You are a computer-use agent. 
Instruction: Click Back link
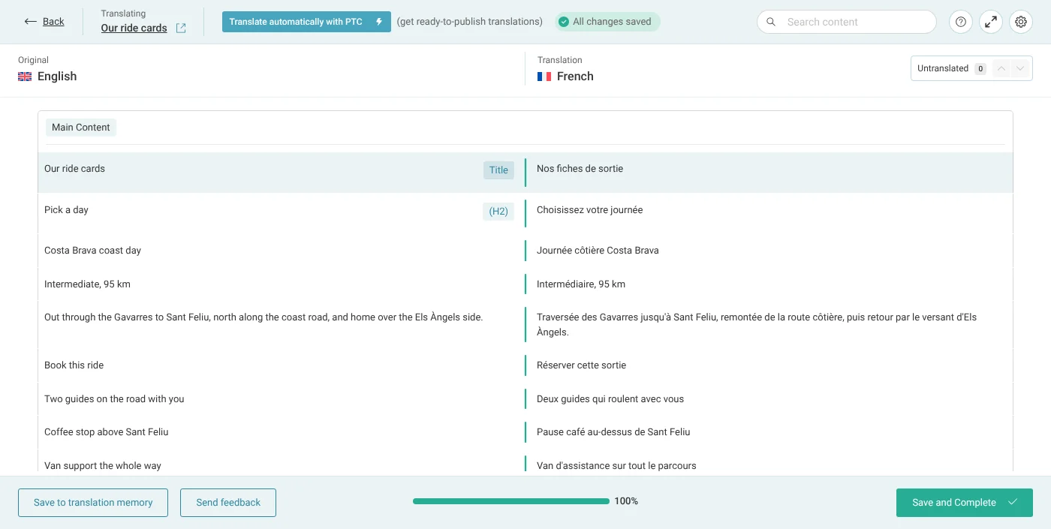point(53,22)
